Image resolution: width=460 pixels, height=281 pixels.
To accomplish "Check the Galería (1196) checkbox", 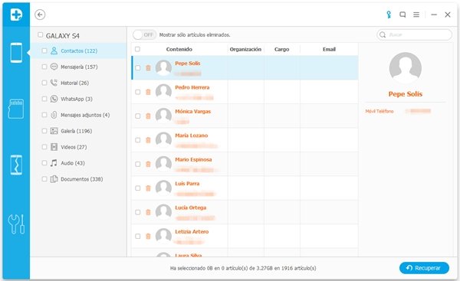I will 44,131.
